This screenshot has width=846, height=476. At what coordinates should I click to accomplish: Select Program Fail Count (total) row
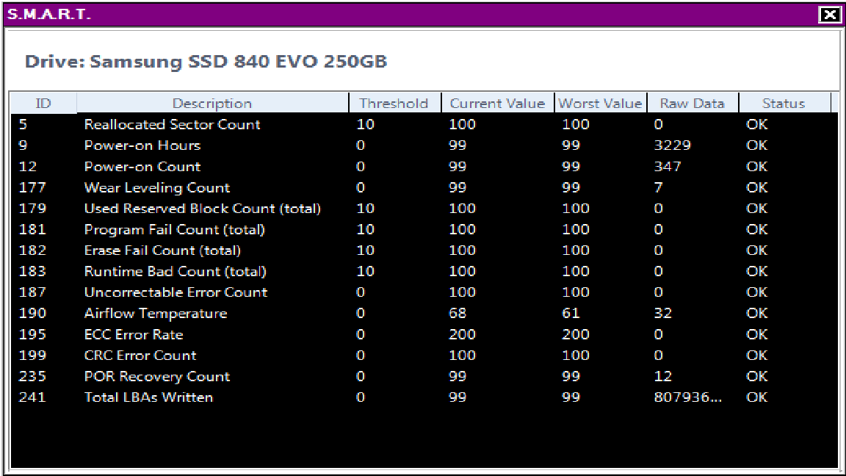click(x=424, y=229)
